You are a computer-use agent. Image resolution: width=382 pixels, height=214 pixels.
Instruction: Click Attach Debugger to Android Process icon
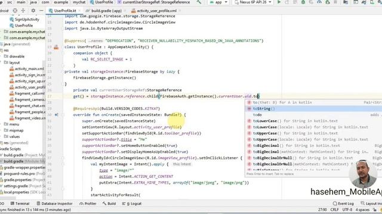click(328, 2)
